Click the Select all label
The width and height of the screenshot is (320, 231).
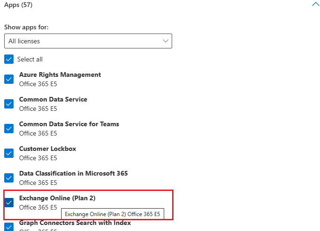[30, 59]
